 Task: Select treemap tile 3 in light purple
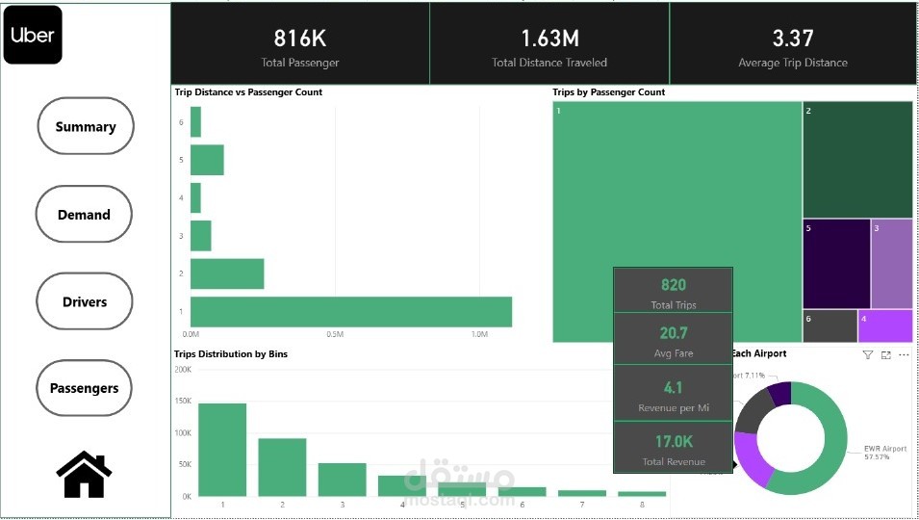892,264
